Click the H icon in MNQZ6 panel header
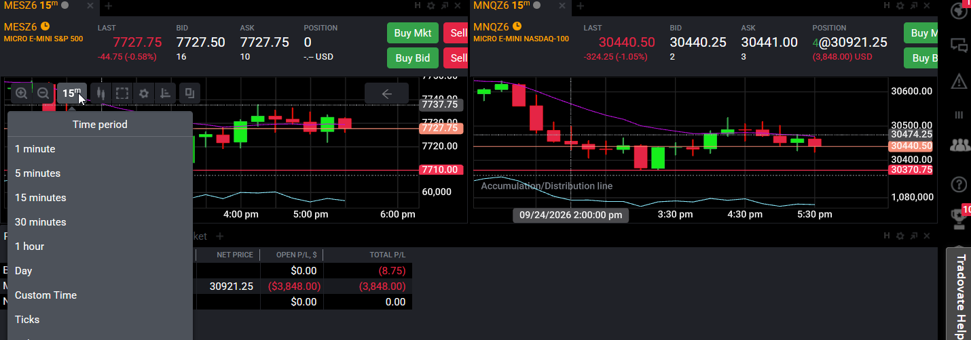Screen dimensions: 971x340 (x=887, y=5)
